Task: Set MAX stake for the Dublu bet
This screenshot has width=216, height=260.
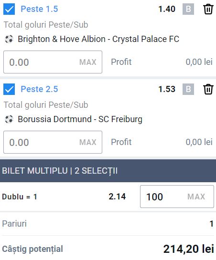Action: tap(196, 197)
